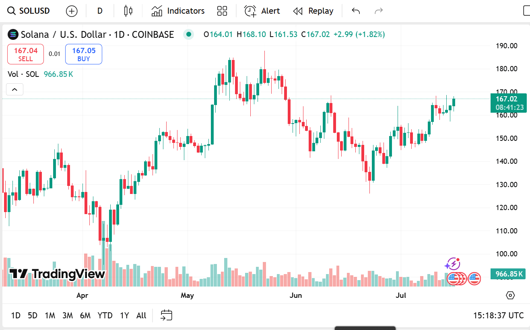The height and width of the screenshot is (330, 530).
Task: Open chart settings hexagon icon
Action: pos(510,295)
